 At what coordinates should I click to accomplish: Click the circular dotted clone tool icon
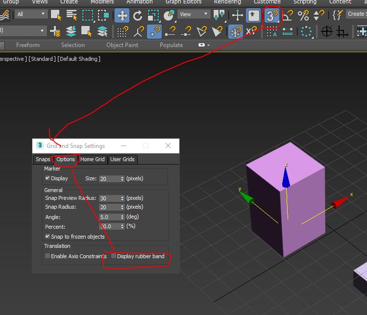click(x=306, y=31)
